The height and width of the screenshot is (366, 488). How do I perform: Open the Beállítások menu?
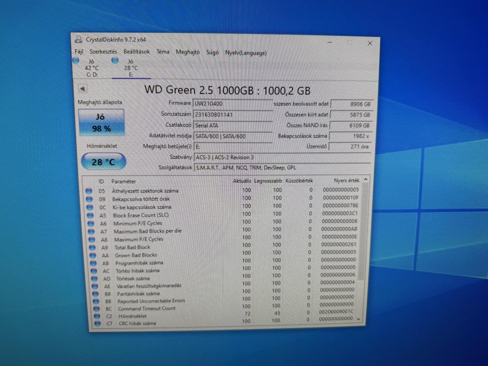tap(137, 52)
